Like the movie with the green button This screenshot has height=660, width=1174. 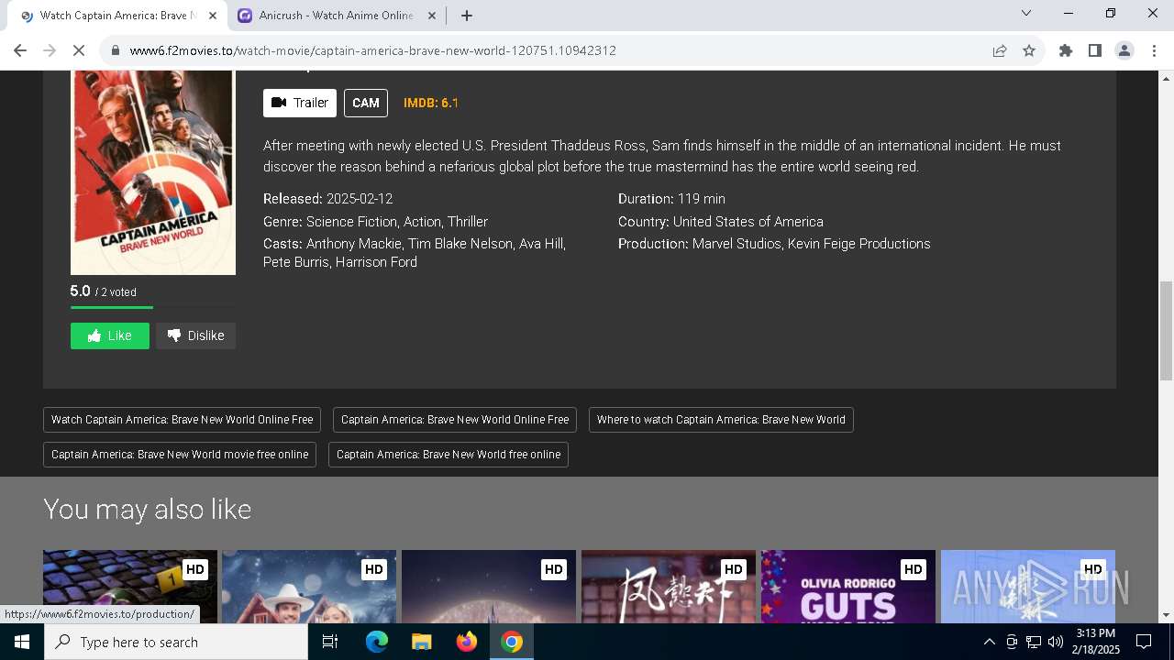tap(110, 335)
